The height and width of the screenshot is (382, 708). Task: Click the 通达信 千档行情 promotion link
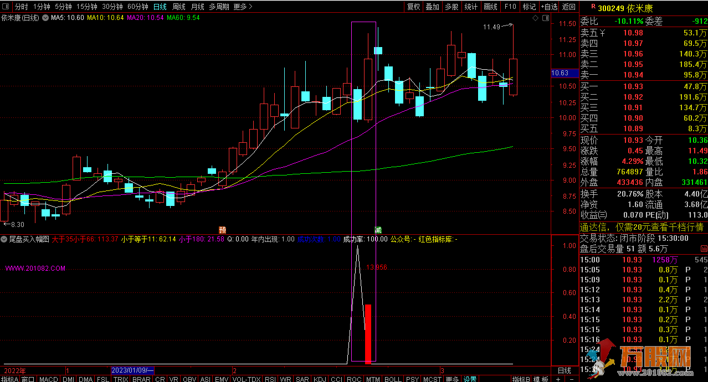pos(642,227)
